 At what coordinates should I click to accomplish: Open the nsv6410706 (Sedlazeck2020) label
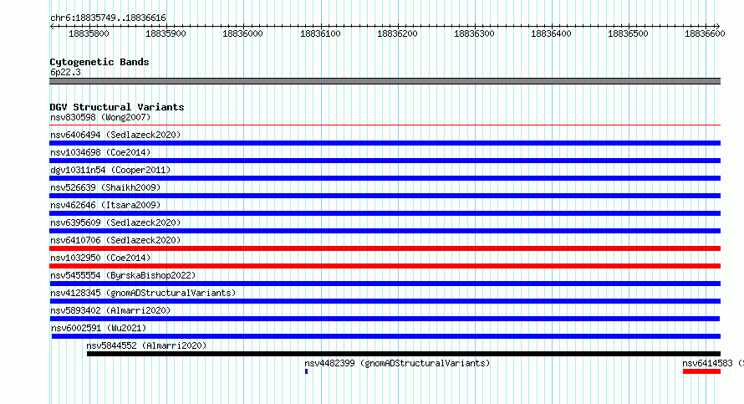115,240
